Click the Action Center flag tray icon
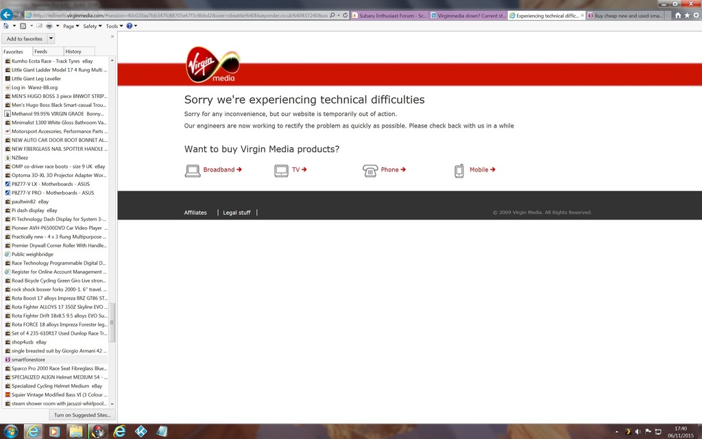Viewport: 702px width, 439px height. [x=648, y=432]
